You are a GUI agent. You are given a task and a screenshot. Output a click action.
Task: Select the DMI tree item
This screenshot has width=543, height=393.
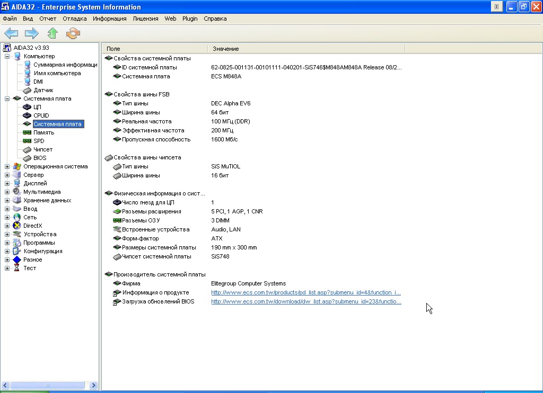pyautogui.click(x=38, y=82)
